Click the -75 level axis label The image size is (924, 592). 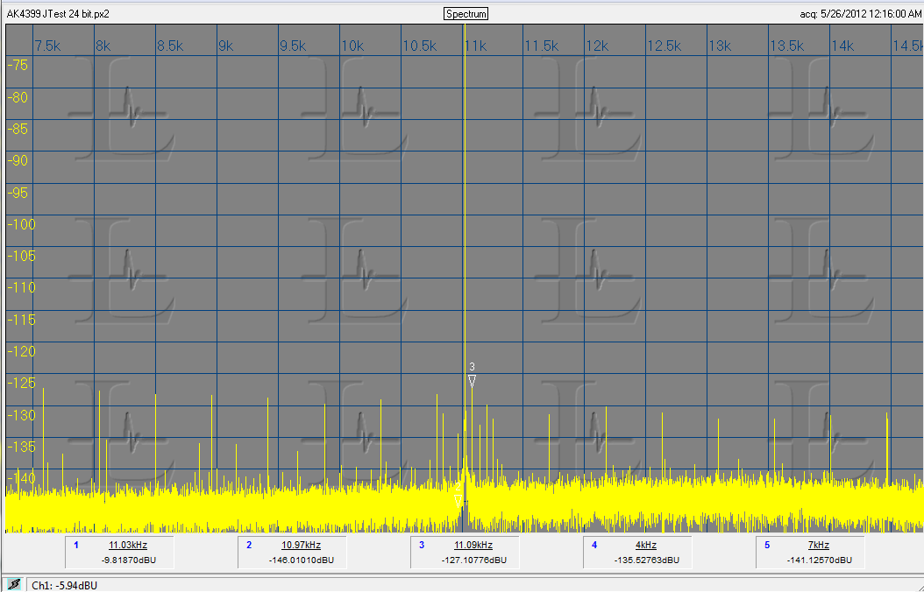pyautogui.click(x=17, y=65)
